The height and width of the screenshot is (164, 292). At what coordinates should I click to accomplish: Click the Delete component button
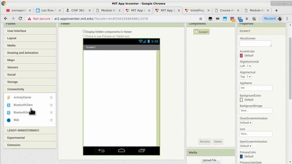click(218, 142)
